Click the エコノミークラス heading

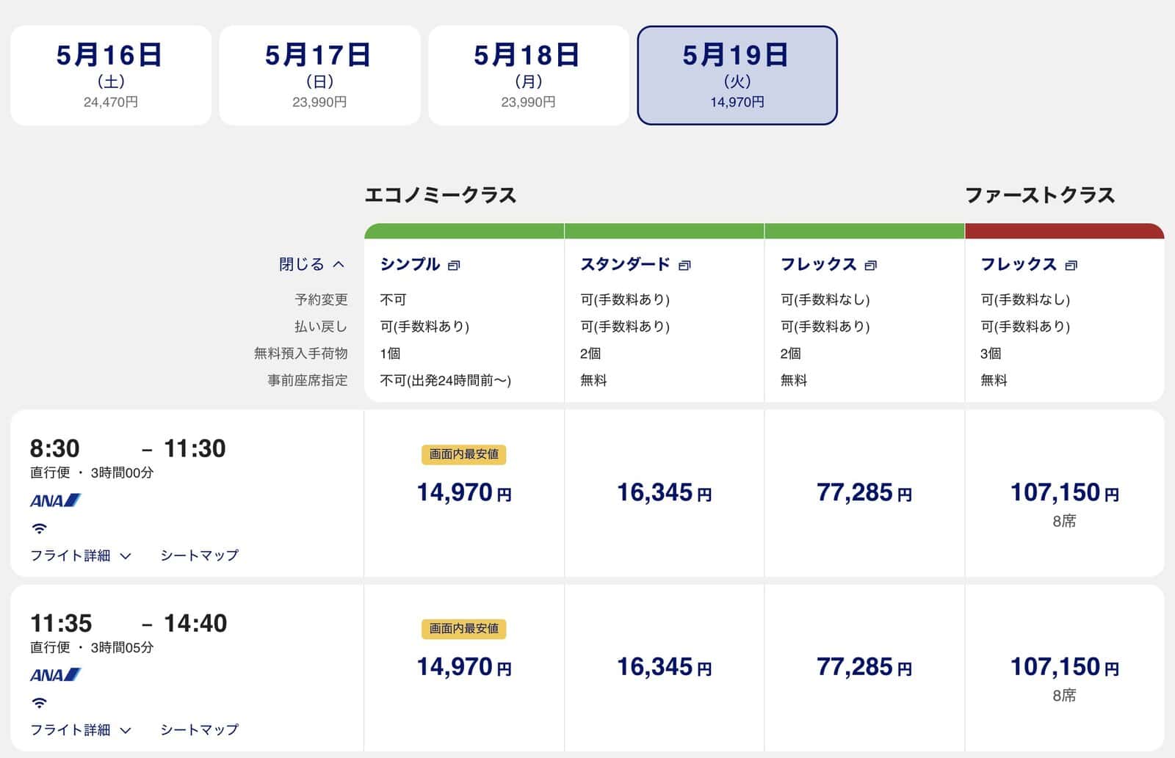pos(441,195)
